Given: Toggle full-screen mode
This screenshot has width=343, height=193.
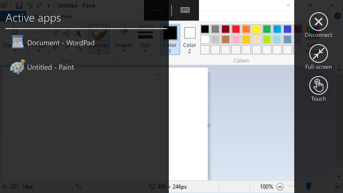Looking at the screenshot, I should tap(318, 54).
